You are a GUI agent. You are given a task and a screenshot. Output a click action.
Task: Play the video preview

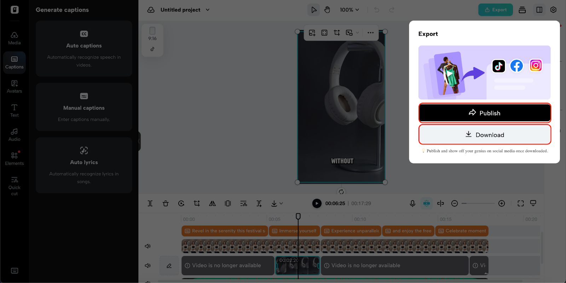(317, 203)
